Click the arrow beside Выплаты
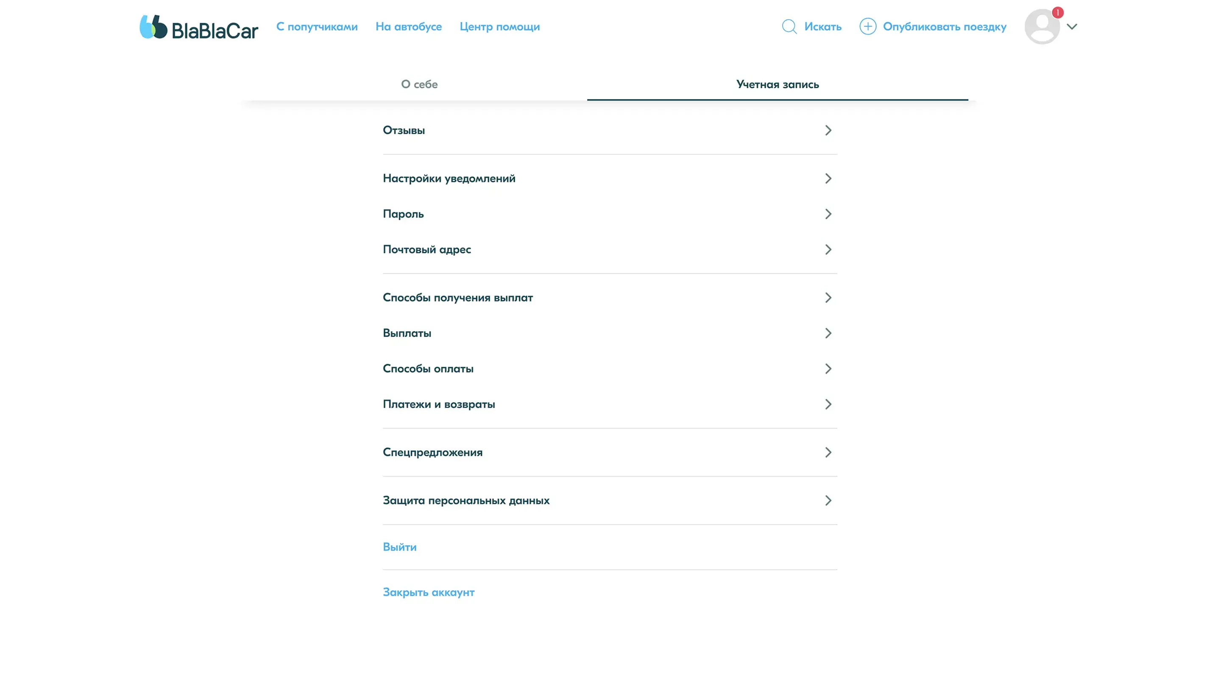The height and width of the screenshot is (687, 1221). 828,333
